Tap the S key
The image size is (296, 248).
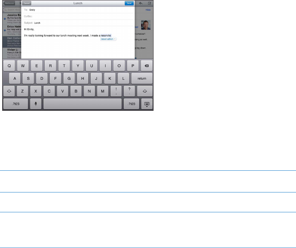28,78
